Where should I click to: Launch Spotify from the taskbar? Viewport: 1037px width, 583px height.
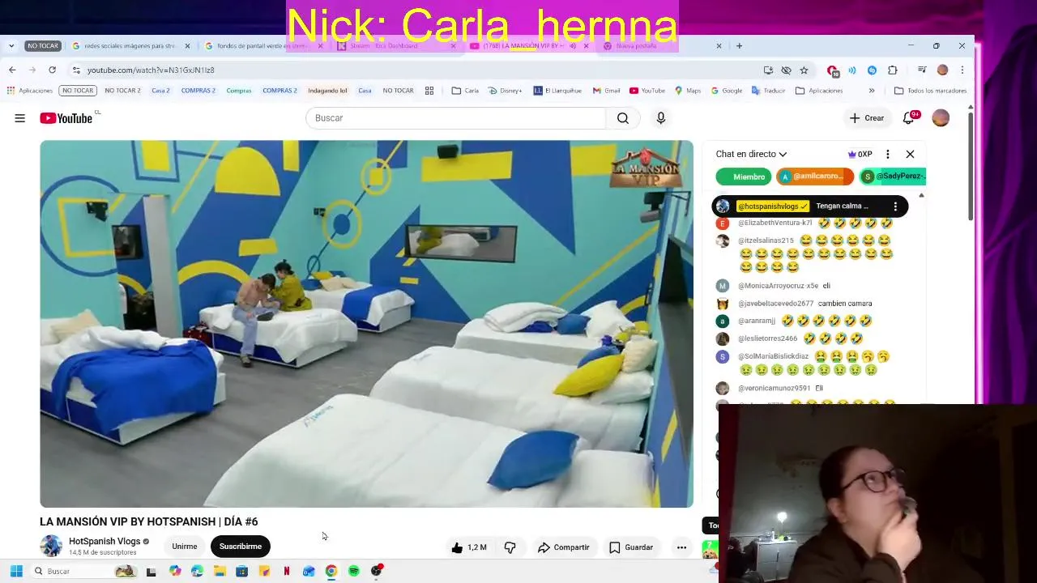point(354,571)
